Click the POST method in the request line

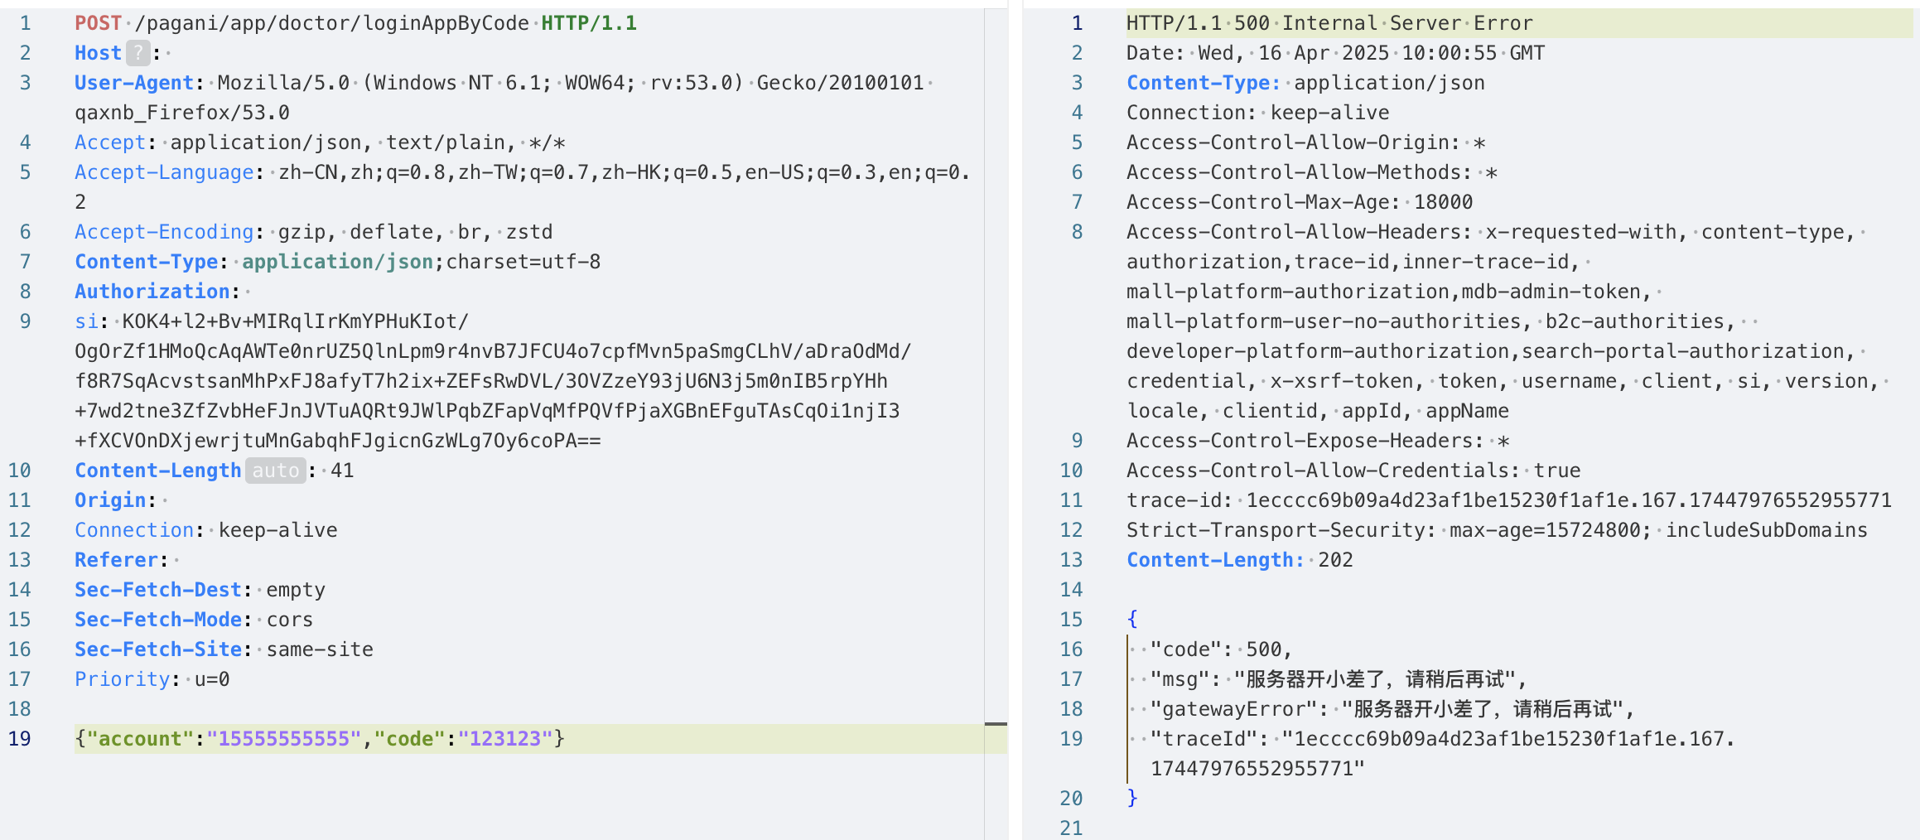click(98, 23)
